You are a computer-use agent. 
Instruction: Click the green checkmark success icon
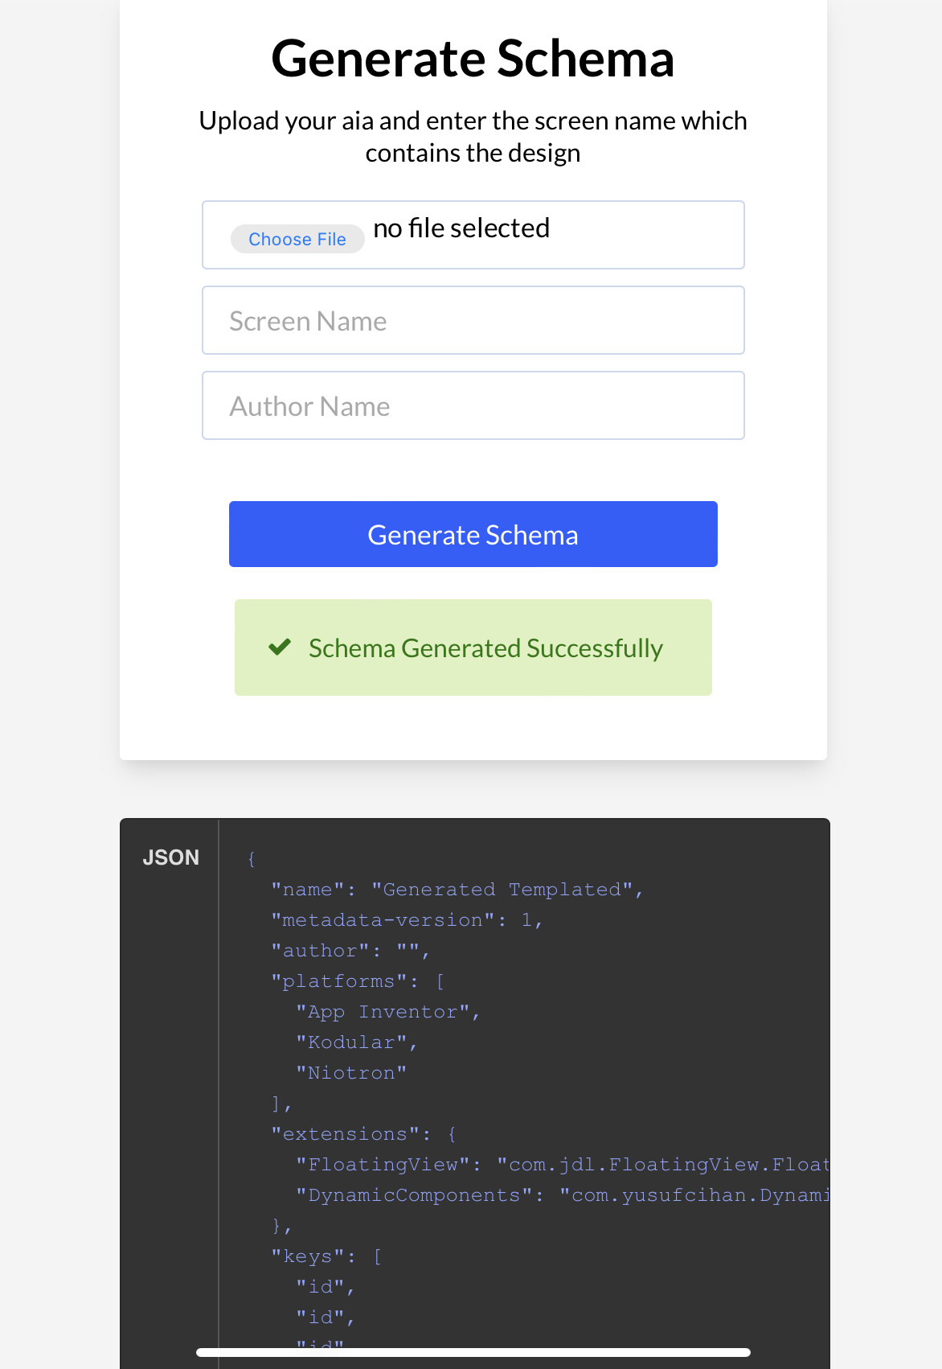(280, 647)
